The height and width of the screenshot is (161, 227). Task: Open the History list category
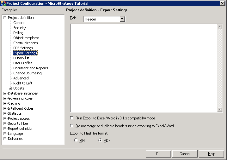(21, 58)
